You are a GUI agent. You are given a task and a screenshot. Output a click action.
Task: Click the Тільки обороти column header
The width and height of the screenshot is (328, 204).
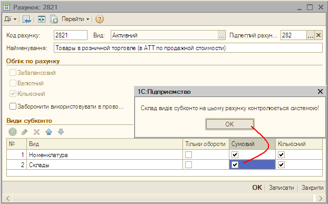pos(206,144)
